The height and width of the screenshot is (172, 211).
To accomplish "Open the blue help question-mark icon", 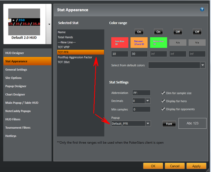I will 202,9.
